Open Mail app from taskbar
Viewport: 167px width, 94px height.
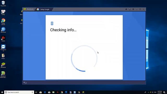(x=49, y=92)
